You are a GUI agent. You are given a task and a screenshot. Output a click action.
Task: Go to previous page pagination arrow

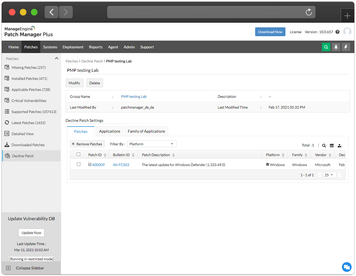[320, 175]
